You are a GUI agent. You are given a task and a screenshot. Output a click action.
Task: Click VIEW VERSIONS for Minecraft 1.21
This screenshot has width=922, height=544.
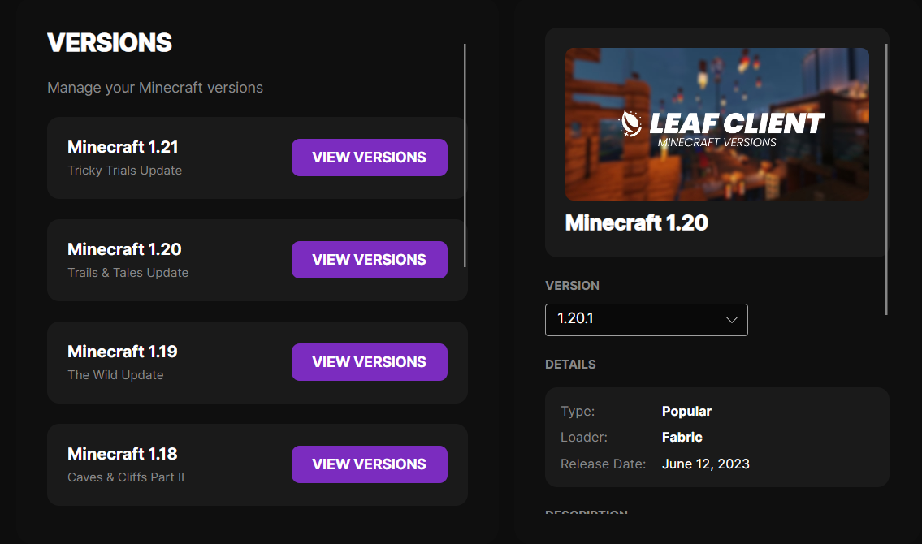pyautogui.click(x=369, y=157)
